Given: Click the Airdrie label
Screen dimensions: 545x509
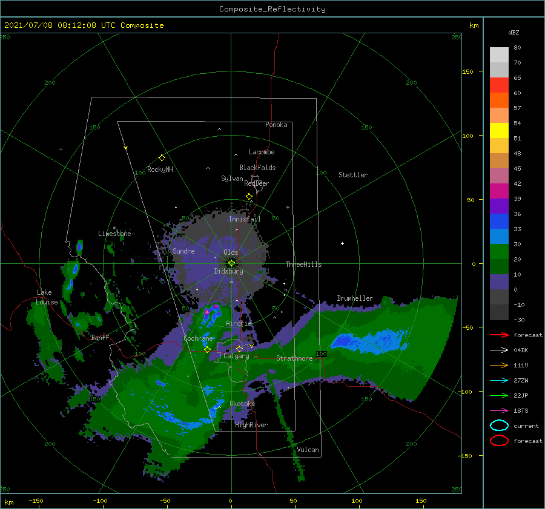Looking at the screenshot, I should coord(239,323).
